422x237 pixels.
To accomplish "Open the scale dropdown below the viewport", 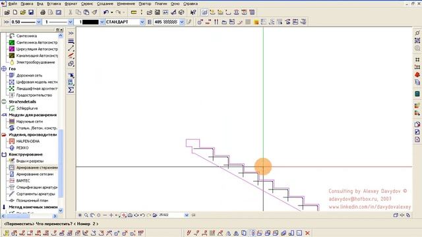I will coord(187,215).
